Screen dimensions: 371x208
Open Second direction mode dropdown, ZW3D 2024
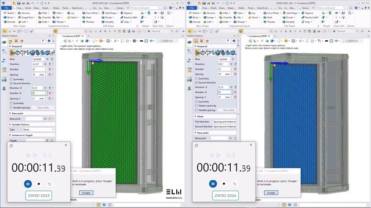coord(224,127)
